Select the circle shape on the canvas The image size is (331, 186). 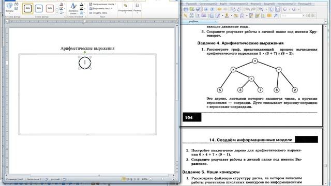coord(85,63)
